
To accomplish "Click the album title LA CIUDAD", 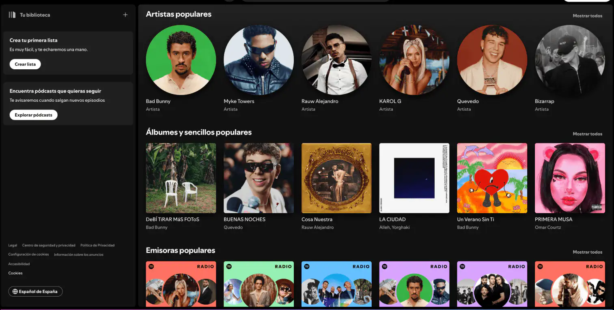I will click(x=392, y=219).
